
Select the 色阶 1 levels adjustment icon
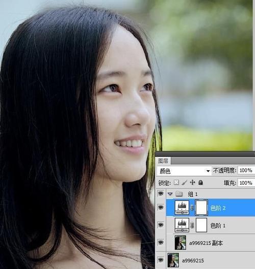pos(182,225)
